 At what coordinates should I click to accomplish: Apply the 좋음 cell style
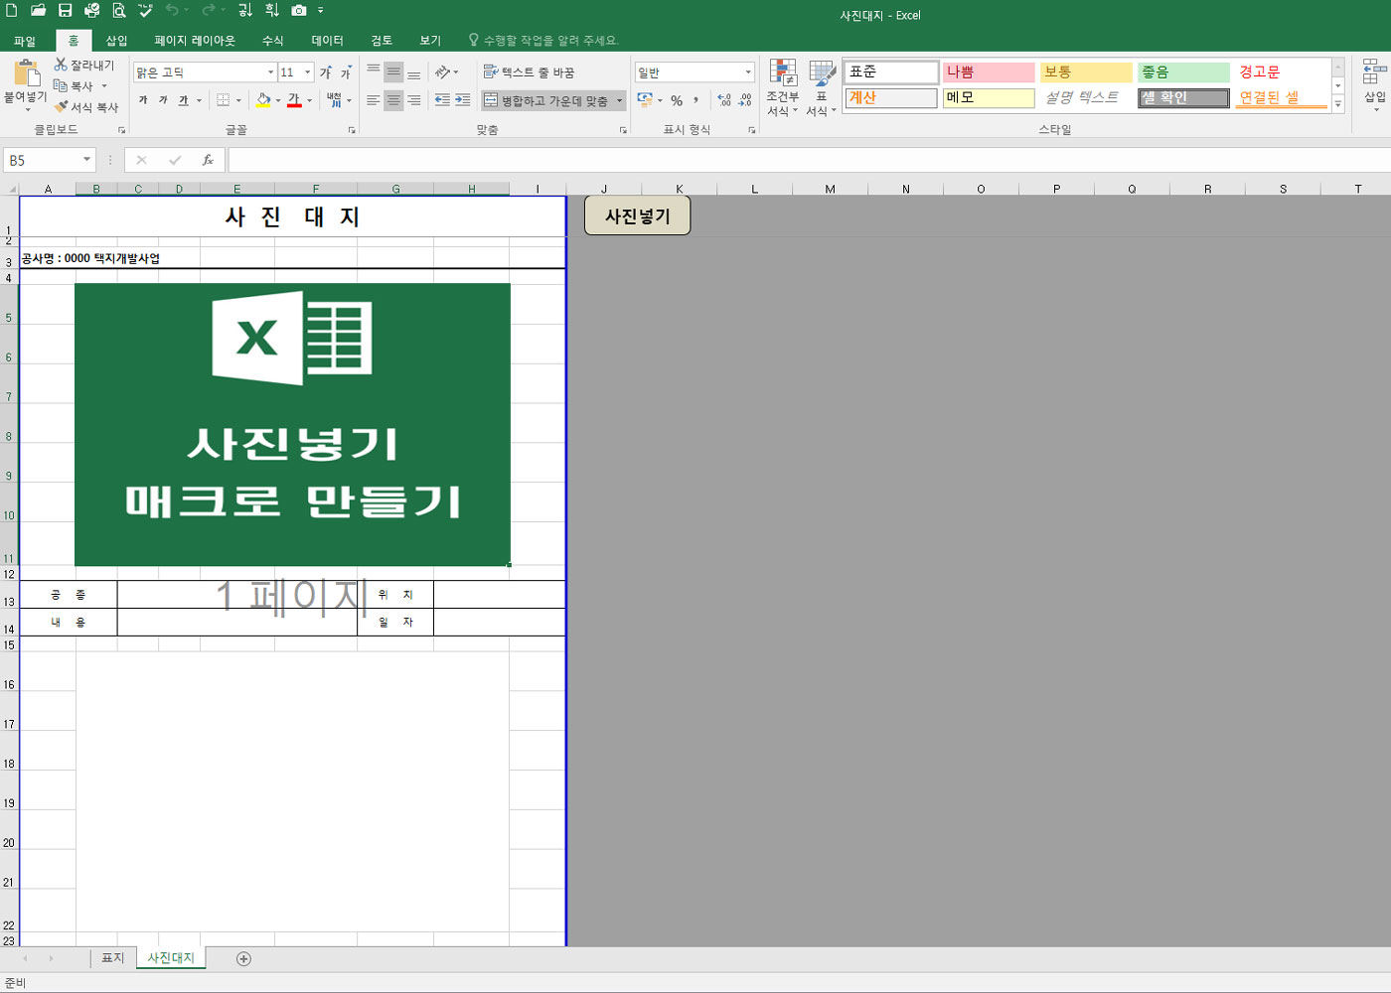pos(1183,72)
